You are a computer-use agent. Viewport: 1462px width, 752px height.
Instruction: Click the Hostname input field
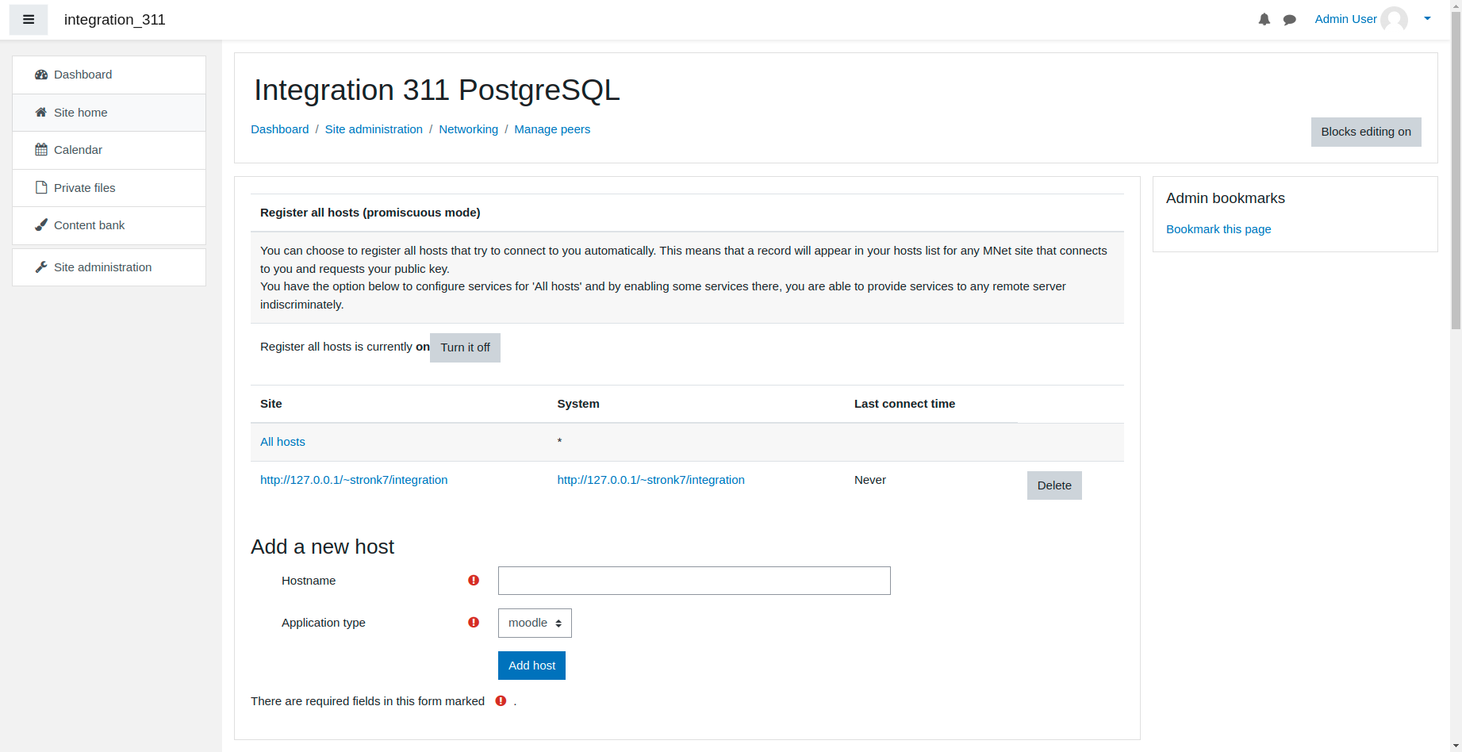694,581
